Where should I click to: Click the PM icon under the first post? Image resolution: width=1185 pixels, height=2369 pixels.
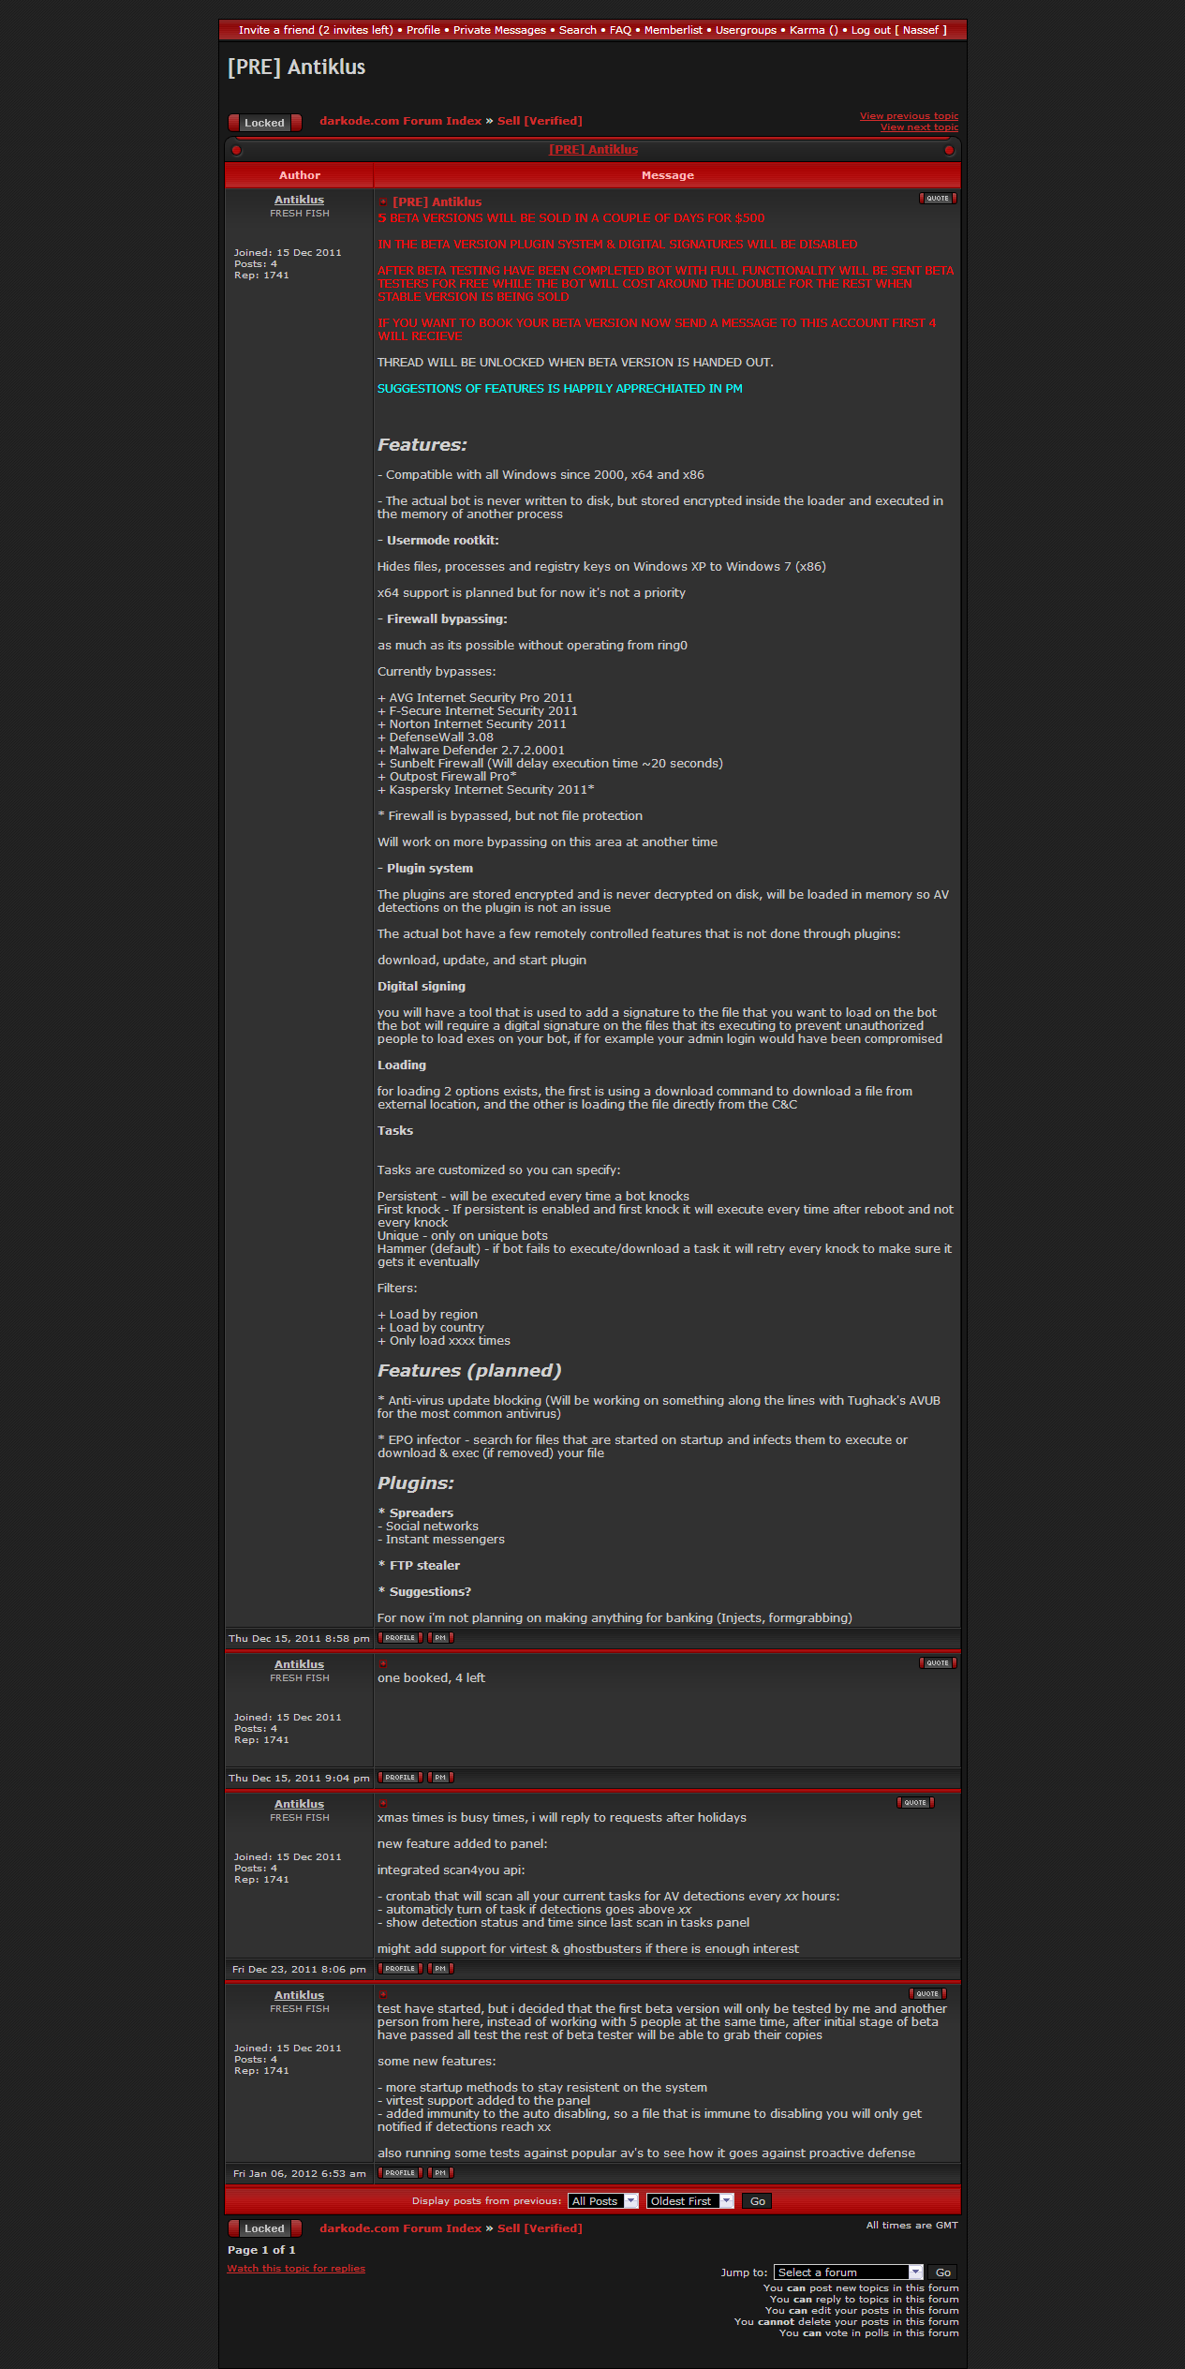440,1638
